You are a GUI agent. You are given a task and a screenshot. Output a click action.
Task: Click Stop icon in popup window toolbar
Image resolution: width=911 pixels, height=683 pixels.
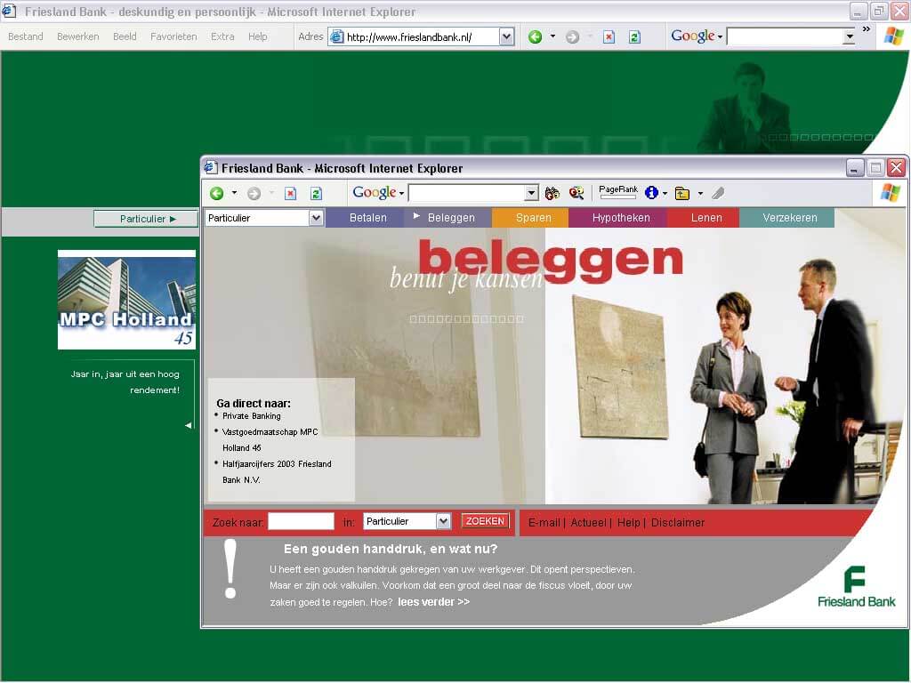(291, 193)
